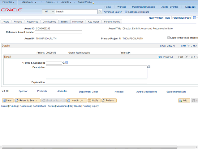Click Add to Favorites link

click(x=170, y=7)
